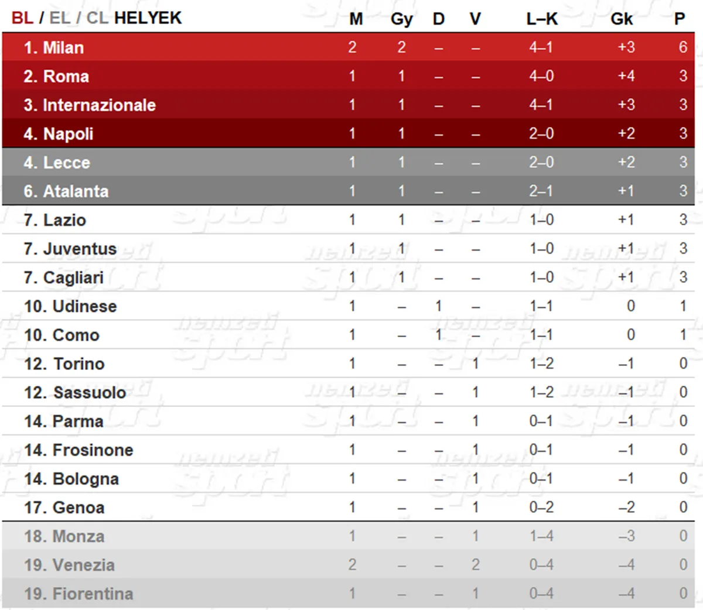Select Lecce in the standings
The height and width of the screenshot is (610, 703).
(66, 162)
